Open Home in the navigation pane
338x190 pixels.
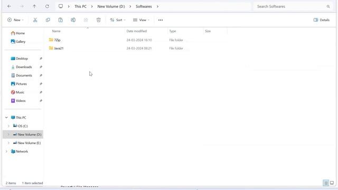tap(20, 33)
